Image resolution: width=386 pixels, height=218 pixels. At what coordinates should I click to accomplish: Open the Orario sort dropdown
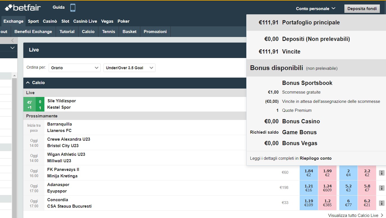(75, 68)
